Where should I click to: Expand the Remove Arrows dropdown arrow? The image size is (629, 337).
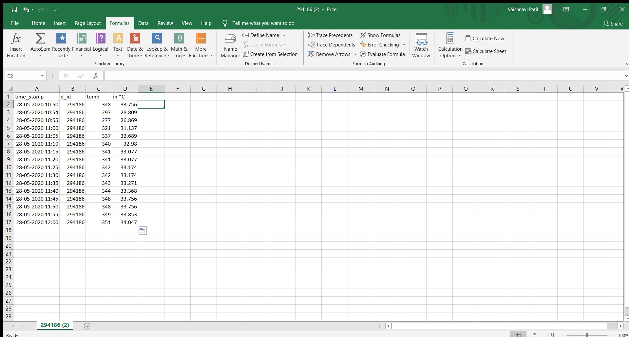[355, 54]
